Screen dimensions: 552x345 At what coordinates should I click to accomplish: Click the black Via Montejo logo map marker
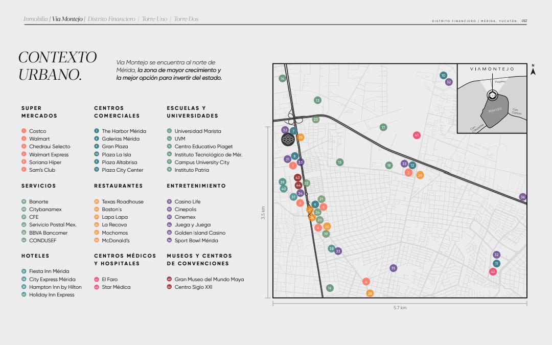[x=288, y=140]
